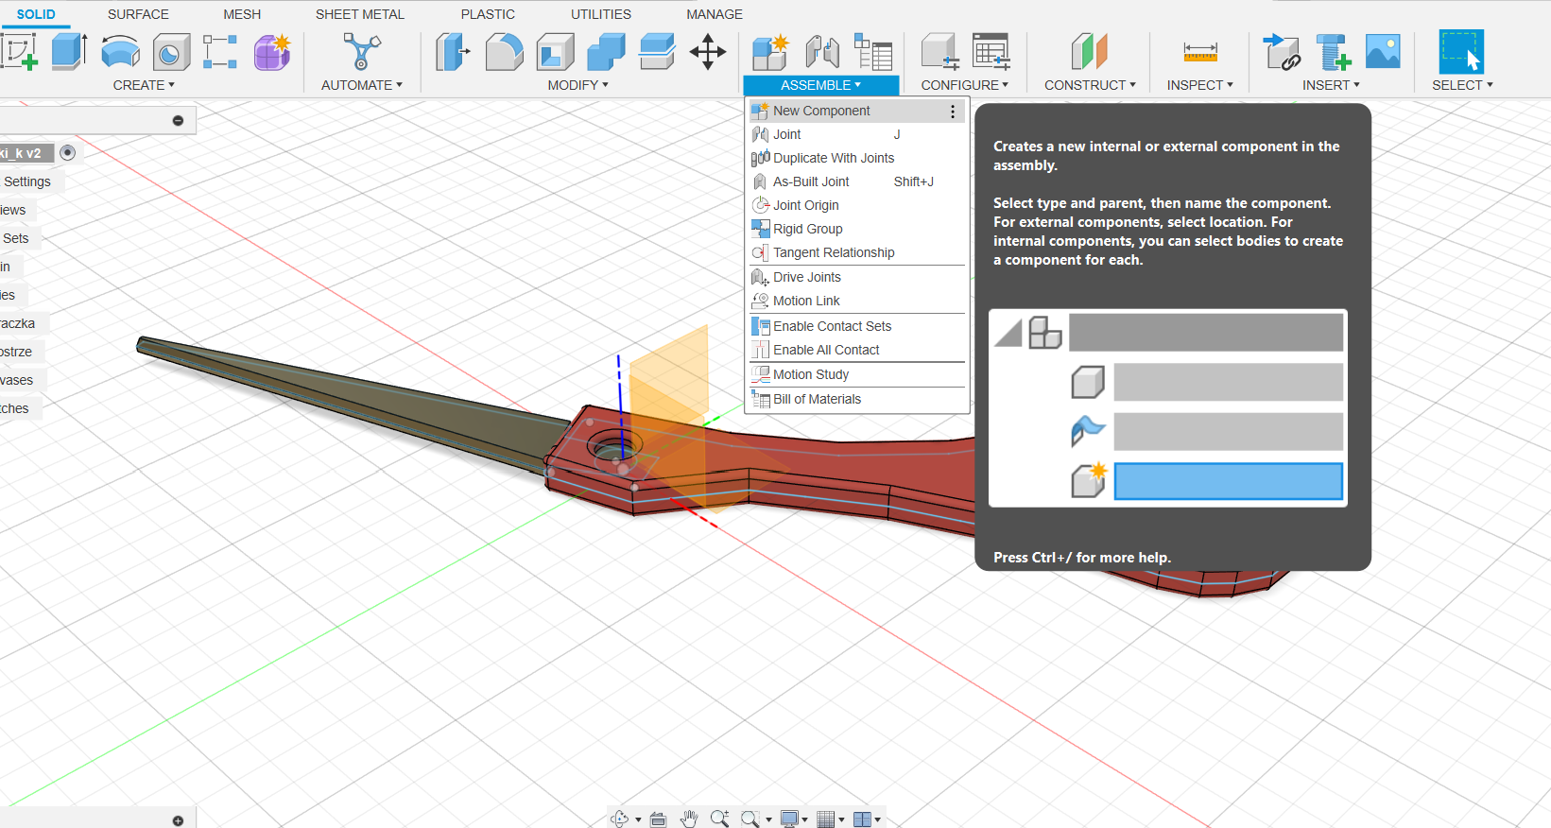Open the CONFIGURE dropdown menu

click(x=965, y=85)
